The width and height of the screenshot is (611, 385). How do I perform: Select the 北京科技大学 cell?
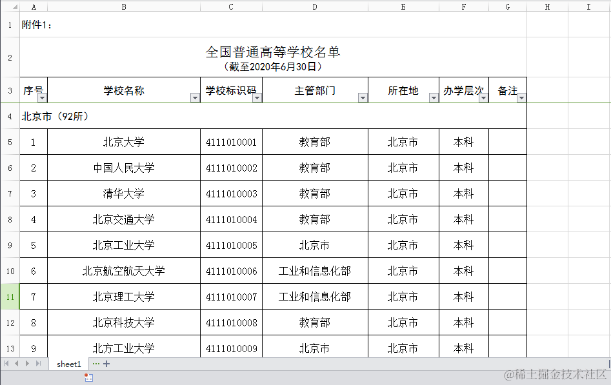pyautogui.click(x=124, y=322)
